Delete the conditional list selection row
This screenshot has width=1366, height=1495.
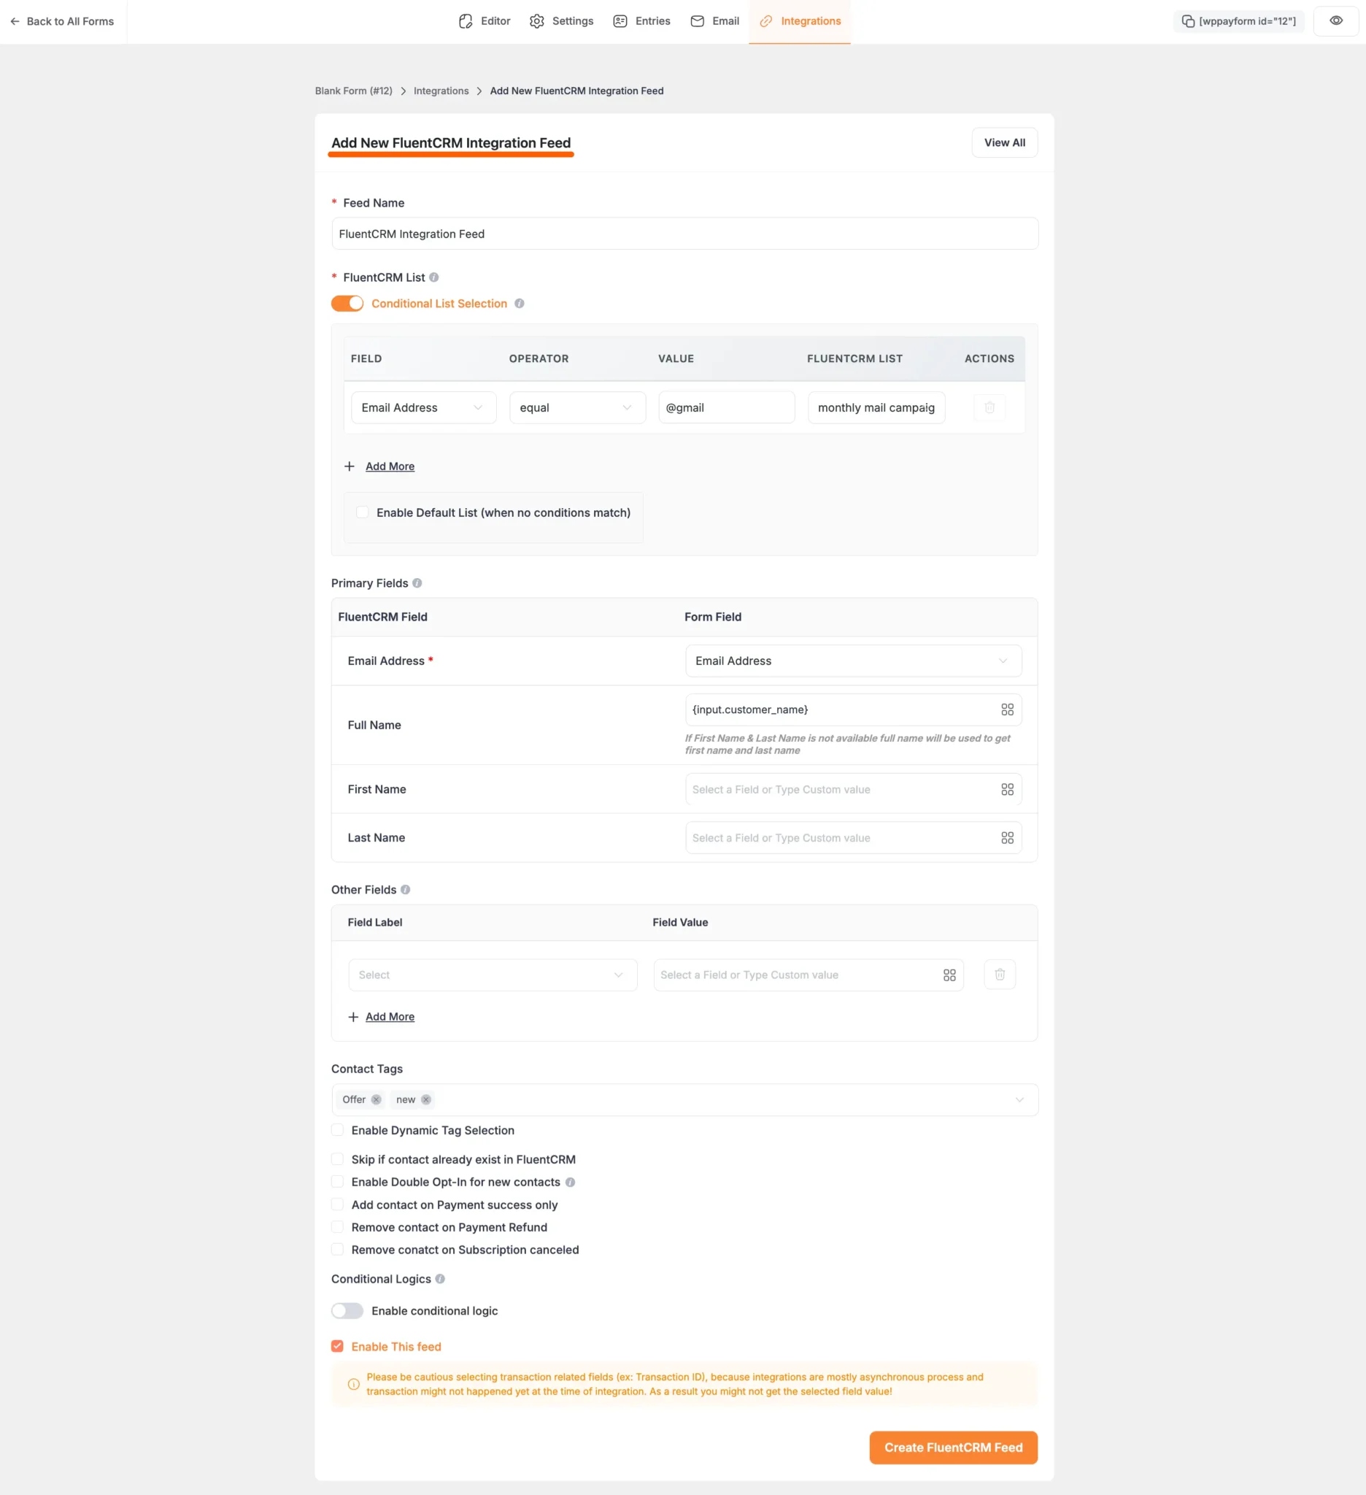pos(989,407)
